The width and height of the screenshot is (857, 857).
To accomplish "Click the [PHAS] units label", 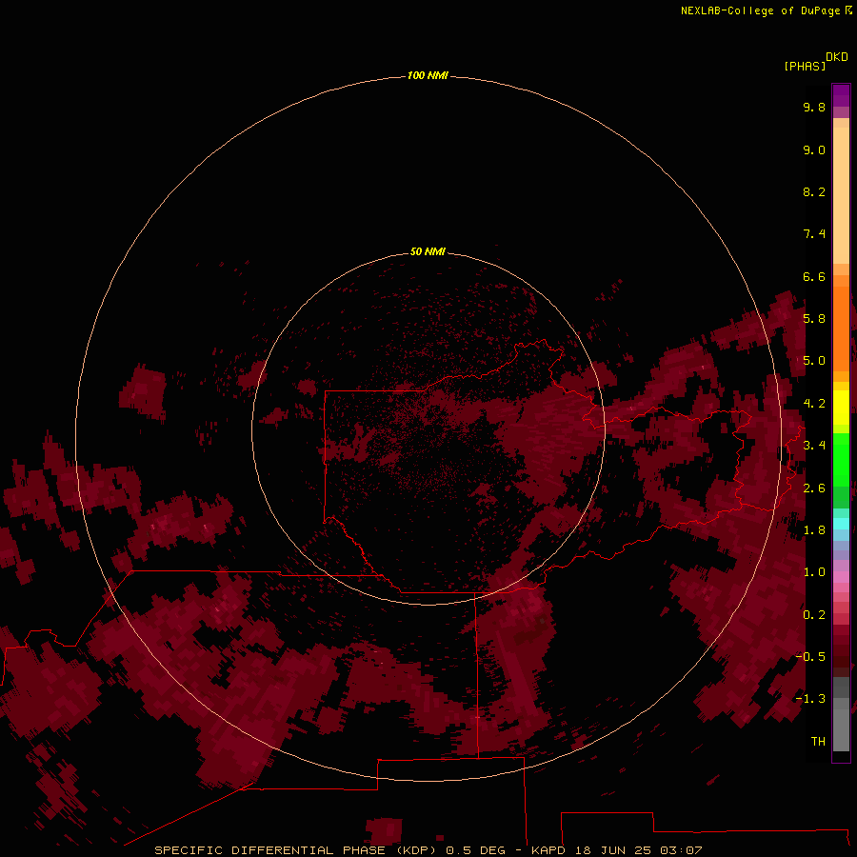I will pos(805,66).
